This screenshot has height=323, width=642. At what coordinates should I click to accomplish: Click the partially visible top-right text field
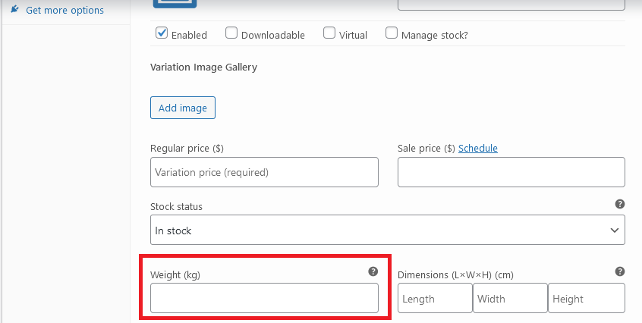[511, 4]
